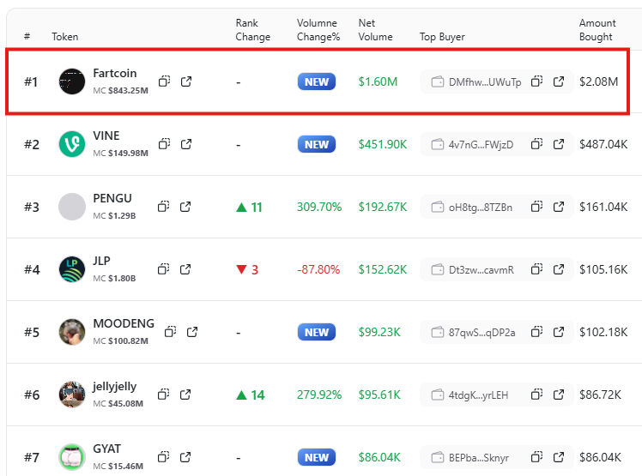Click the MOODENG token logo

click(72, 332)
